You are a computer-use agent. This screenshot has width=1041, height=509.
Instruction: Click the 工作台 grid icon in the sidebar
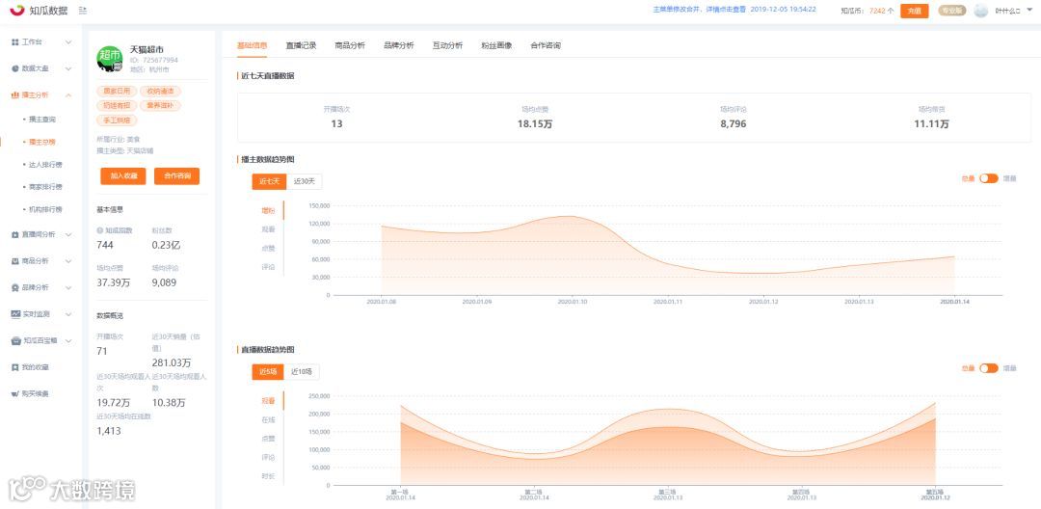tap(15, 41)
